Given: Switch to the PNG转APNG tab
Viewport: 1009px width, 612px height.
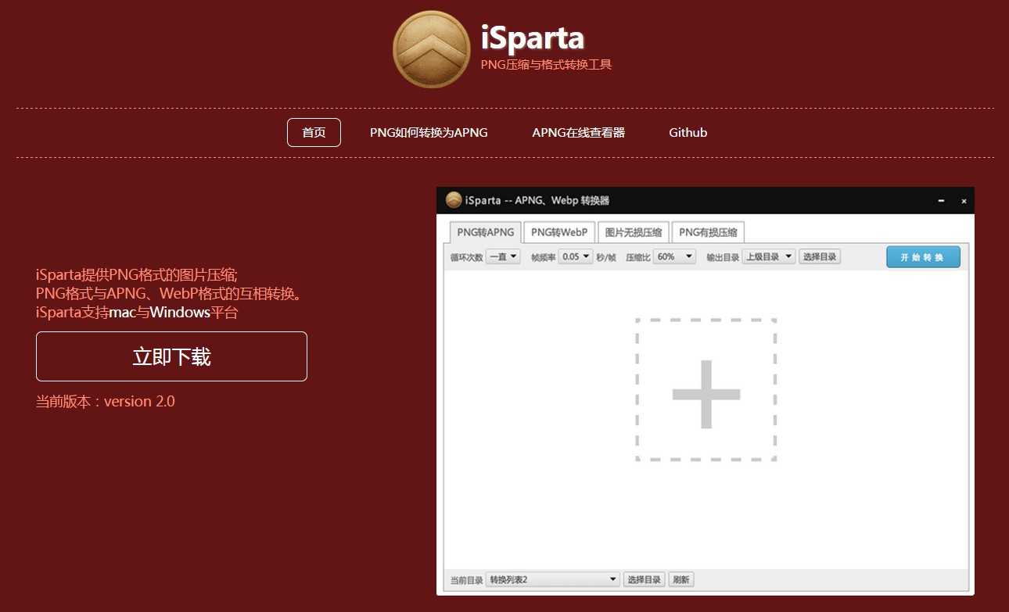Looking at the screenshot, I should pyautogui.click(x=486, y=232).
